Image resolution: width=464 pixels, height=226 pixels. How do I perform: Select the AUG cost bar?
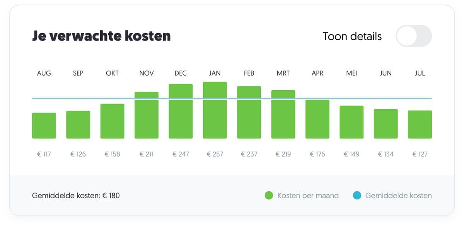[44, 126]
